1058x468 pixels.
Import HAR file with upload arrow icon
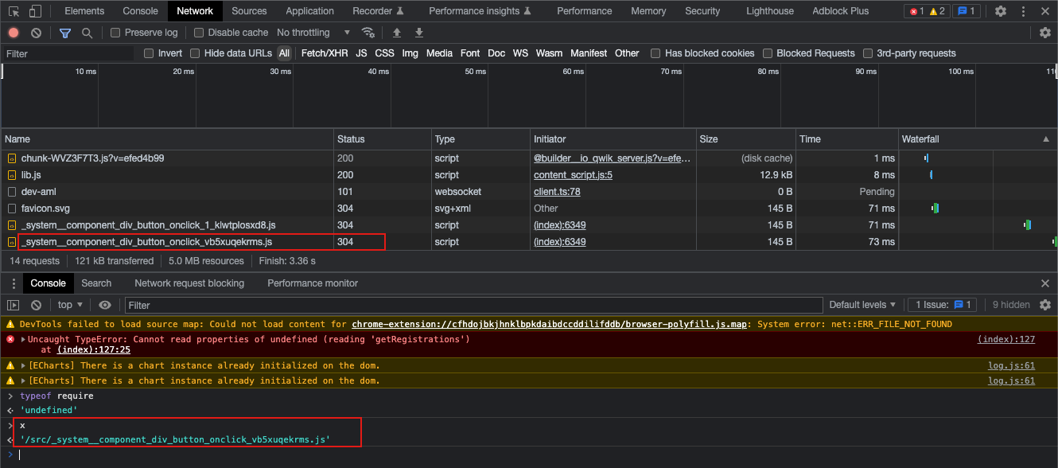click(397, 32)
